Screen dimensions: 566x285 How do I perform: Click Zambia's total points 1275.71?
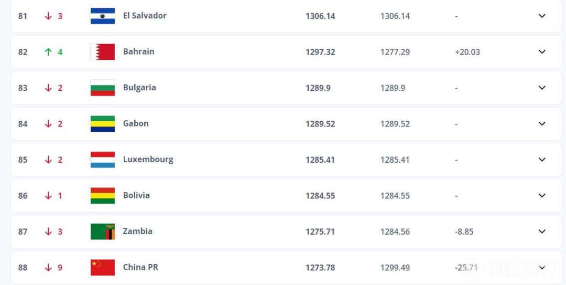pos(320,231)
